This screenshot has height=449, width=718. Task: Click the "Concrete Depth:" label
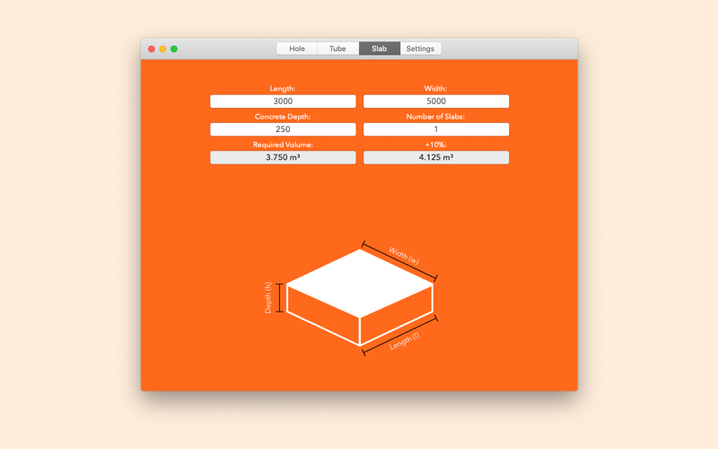coord(283,117)
